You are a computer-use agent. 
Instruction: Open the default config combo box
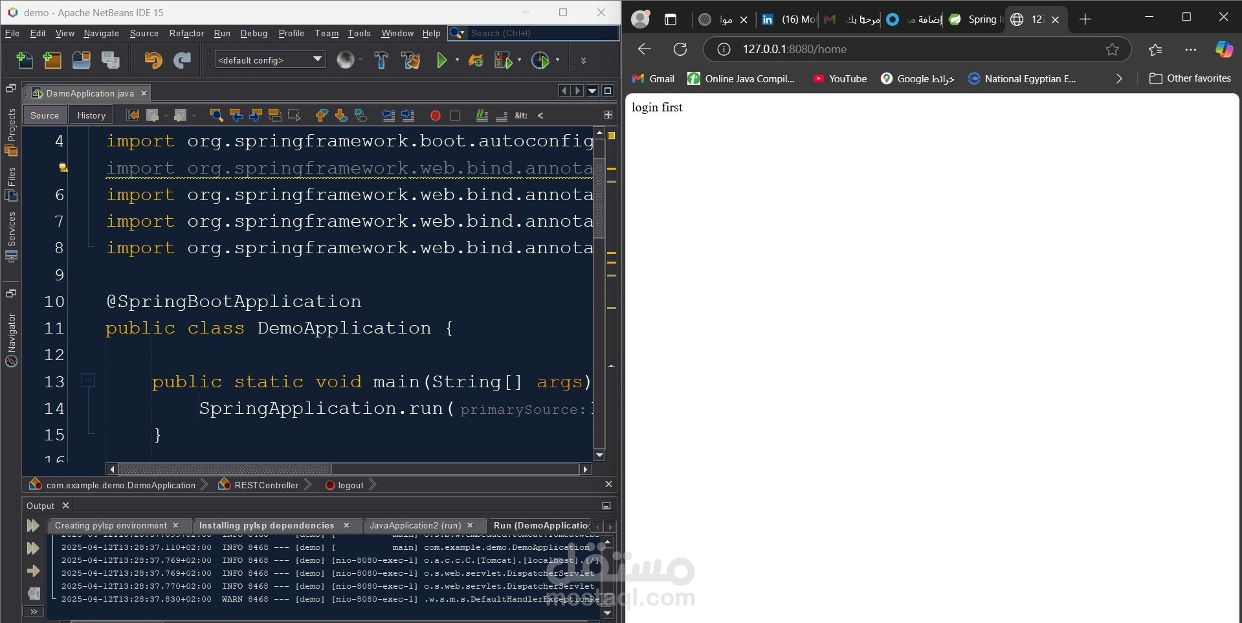pyautogui.click(x=270, y=60)
